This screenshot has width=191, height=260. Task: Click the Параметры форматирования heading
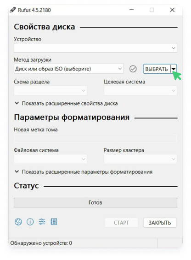[72, 117]
